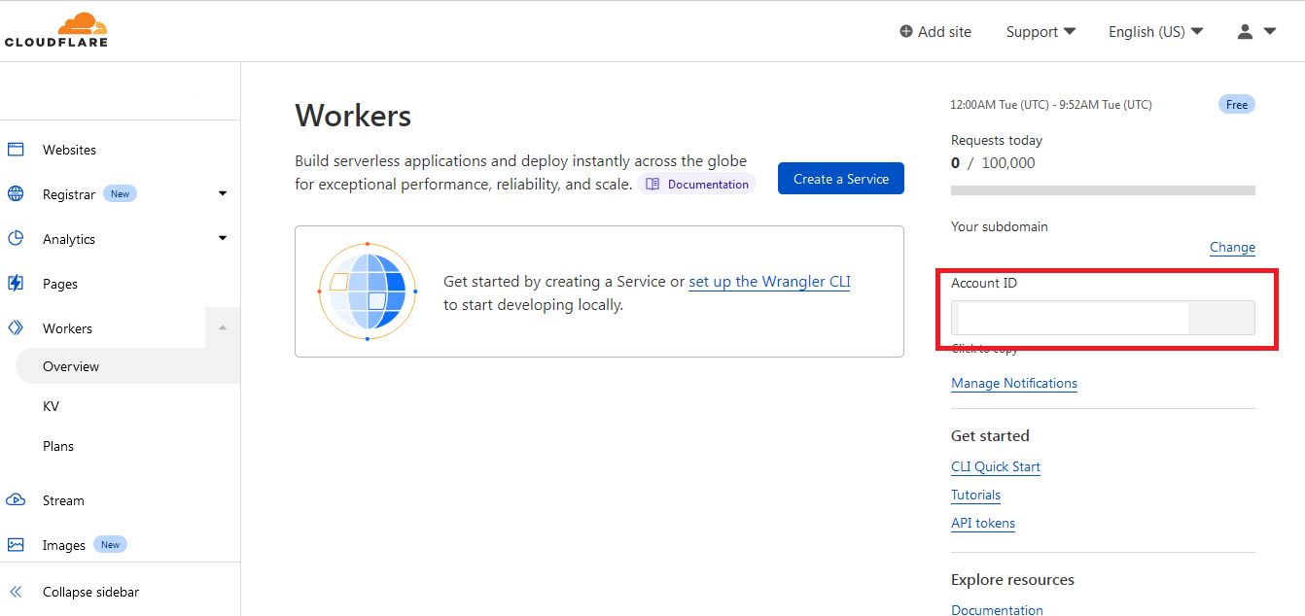Click the Documentation book icon
Screen dimensions: 1305x616
pyautogui.click(x=652, y=184)
